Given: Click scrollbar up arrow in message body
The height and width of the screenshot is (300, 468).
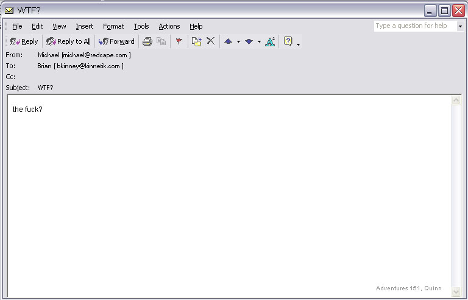Looking at the screenshot, I should click(456, 100).
